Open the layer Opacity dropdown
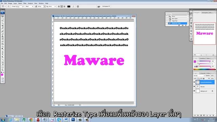217x122 pixels. 215,76
